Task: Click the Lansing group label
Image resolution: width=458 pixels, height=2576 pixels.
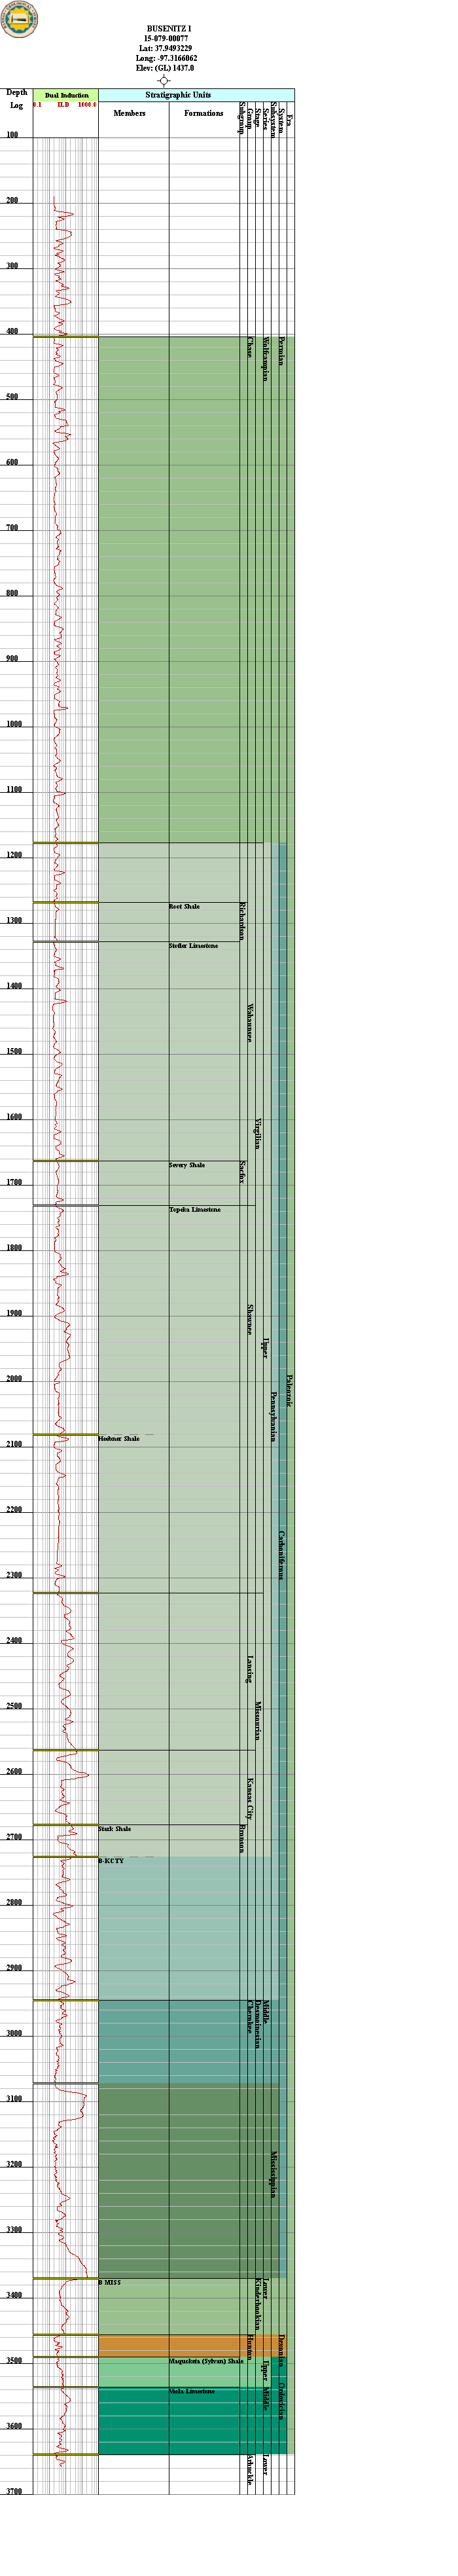Action: (250, 1670)
